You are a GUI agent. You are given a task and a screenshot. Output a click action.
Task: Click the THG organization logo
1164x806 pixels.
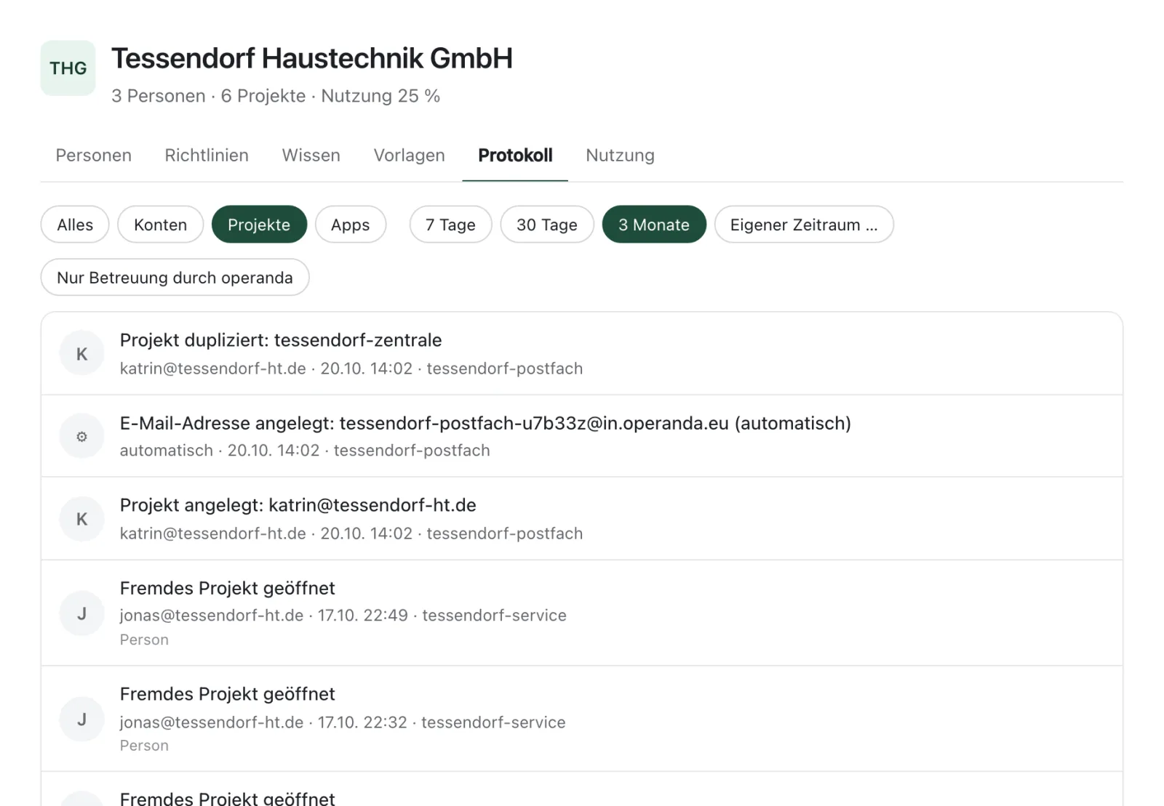68,68
